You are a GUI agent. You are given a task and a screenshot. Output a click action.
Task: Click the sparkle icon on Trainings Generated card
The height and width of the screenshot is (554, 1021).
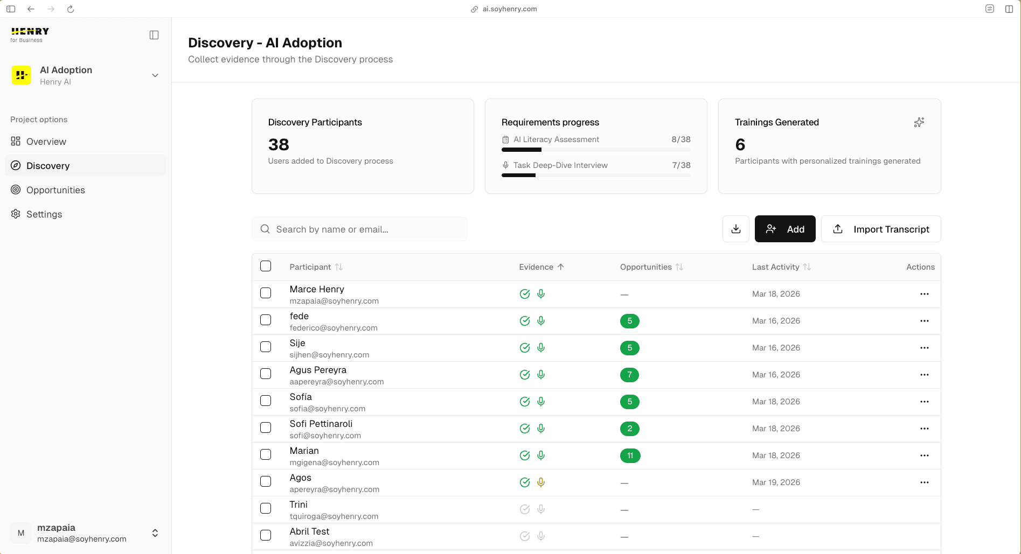point(919,122)
